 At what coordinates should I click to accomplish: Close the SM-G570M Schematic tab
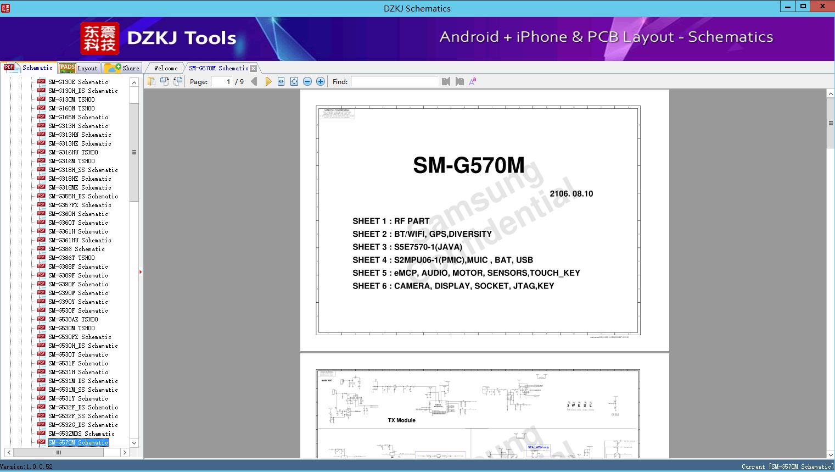tap(253, 69)
